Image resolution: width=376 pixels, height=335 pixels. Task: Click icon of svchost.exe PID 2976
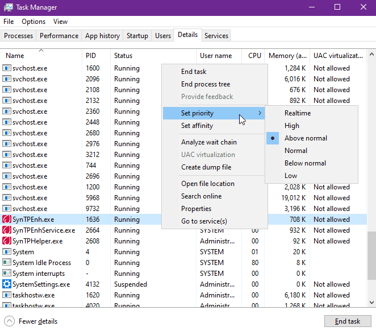click(x=7, y=143)
